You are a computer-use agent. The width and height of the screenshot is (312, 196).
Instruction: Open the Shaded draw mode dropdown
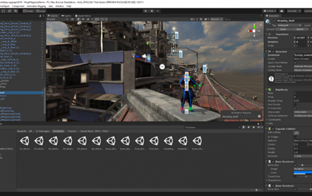pyautogui.click(x=54, y=19)
